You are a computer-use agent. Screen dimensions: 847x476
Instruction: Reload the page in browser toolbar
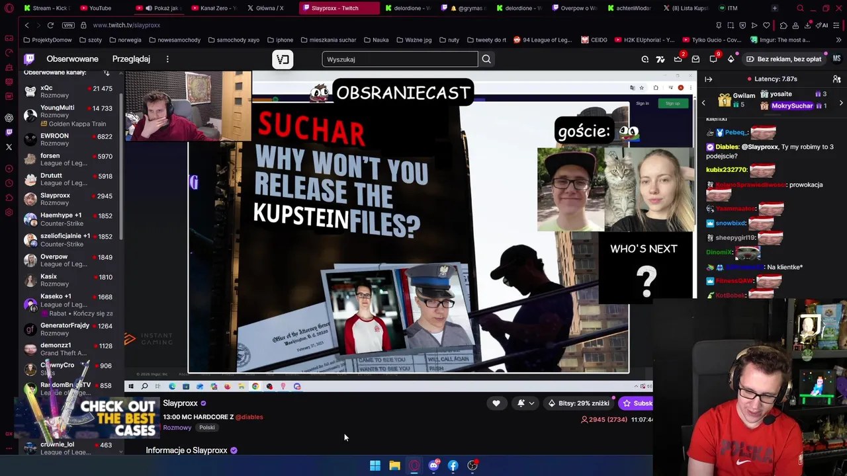pos(50,25)
